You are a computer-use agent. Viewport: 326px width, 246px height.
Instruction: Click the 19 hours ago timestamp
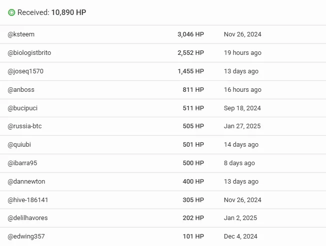click(x=243, y=53)
